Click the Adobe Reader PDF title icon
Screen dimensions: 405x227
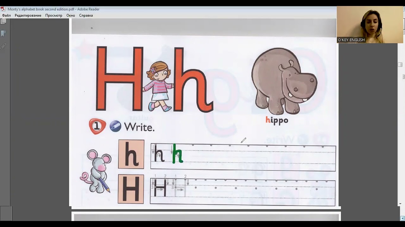coord(3,9)
